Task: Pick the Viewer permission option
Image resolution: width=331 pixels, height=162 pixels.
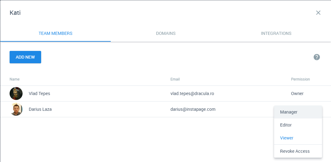Action: 298,138
